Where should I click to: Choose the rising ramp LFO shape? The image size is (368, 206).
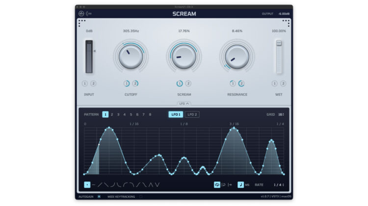pyautogui.click(x=100, y=185)
